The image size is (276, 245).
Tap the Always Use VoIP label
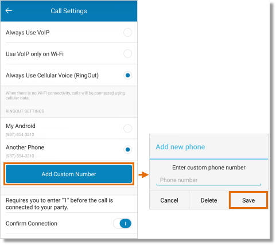[28, 33]
